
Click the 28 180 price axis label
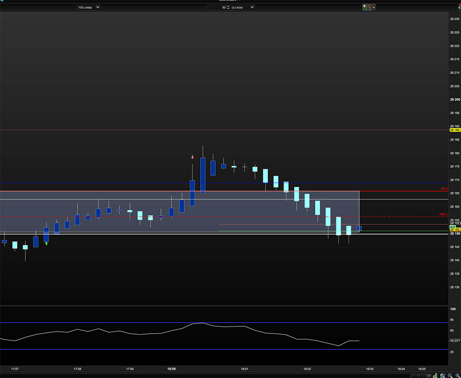point(455,153)
